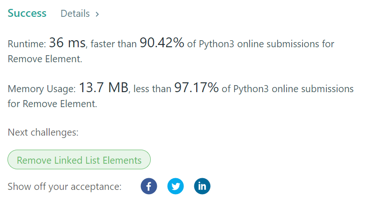Open the Remove Linked List Elements challenge
Screen dimensions: 368x210
point(79,160)
